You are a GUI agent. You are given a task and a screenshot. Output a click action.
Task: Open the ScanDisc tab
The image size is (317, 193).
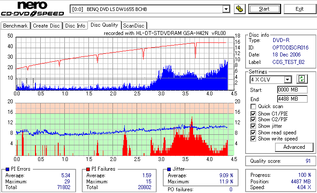coord(134,26)
